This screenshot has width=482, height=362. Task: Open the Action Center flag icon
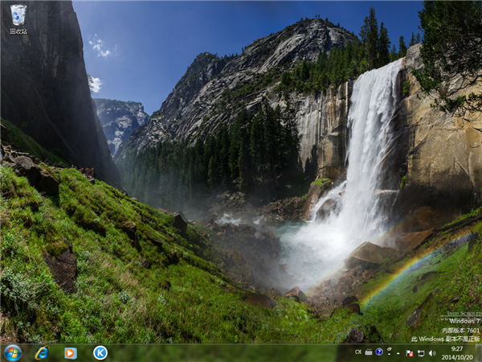410,352
